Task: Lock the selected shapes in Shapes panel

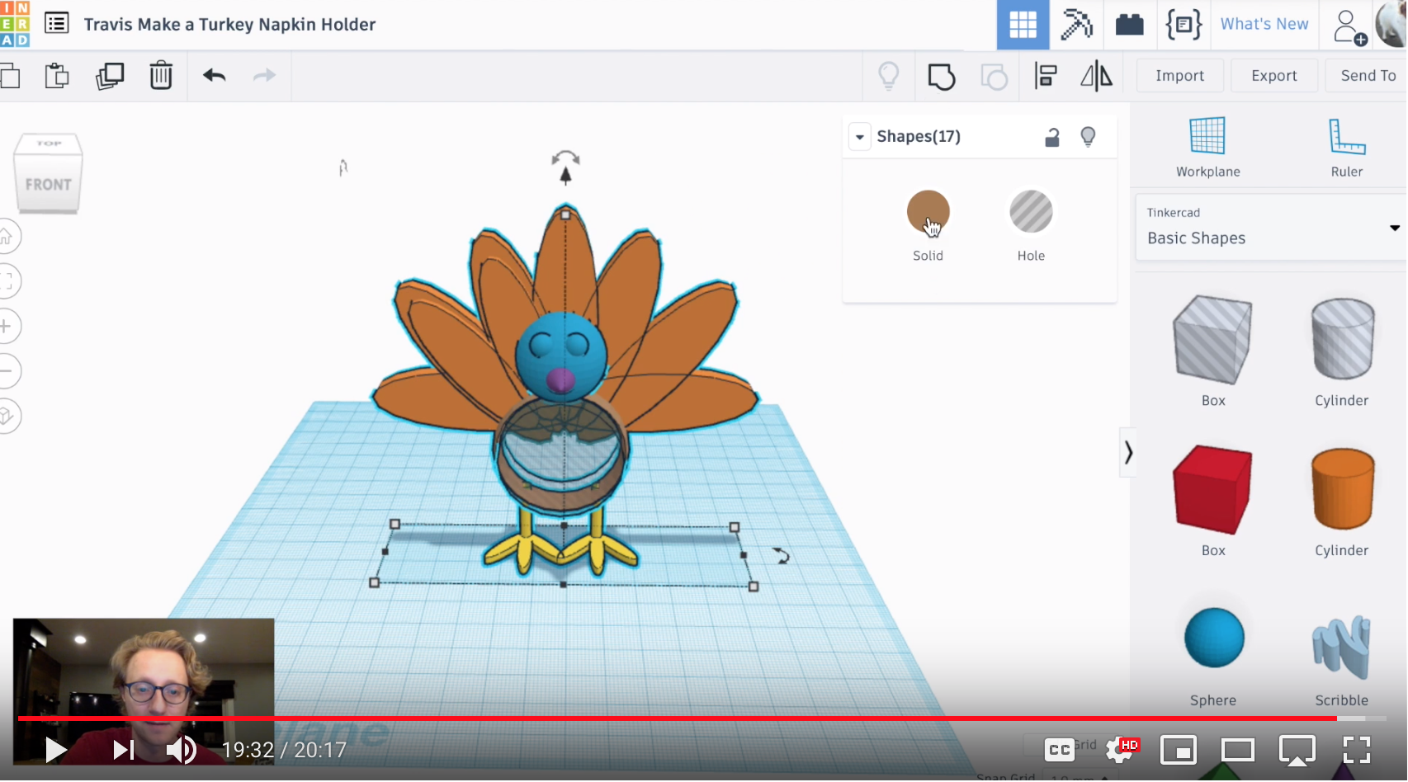Action: pyautogui.click(x=1052, y=136)
